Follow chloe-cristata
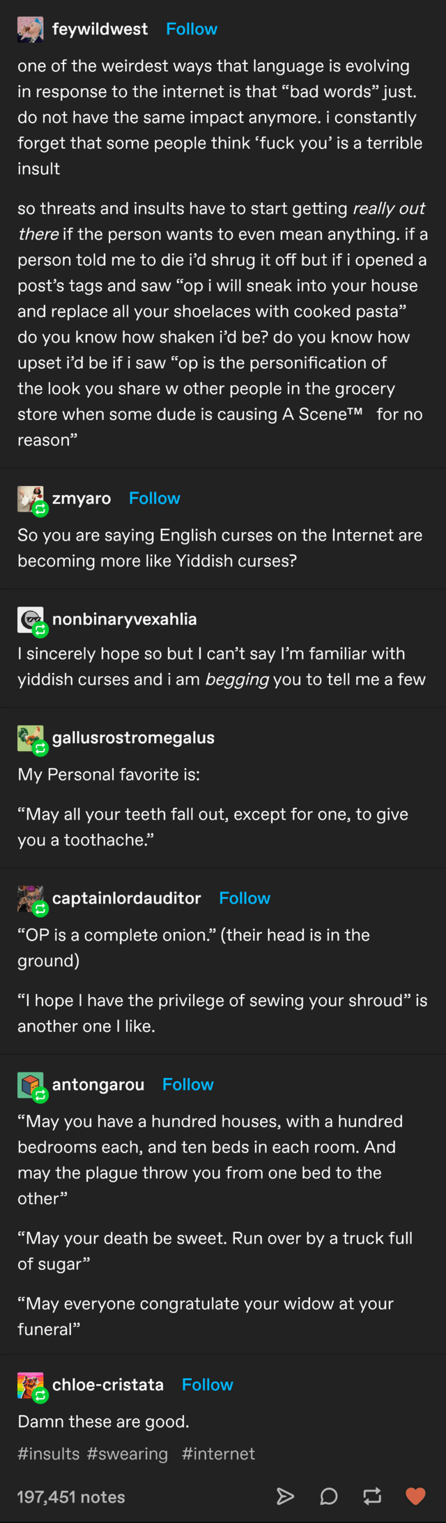Viewport: 446px width, 1523px height. 207,1384
